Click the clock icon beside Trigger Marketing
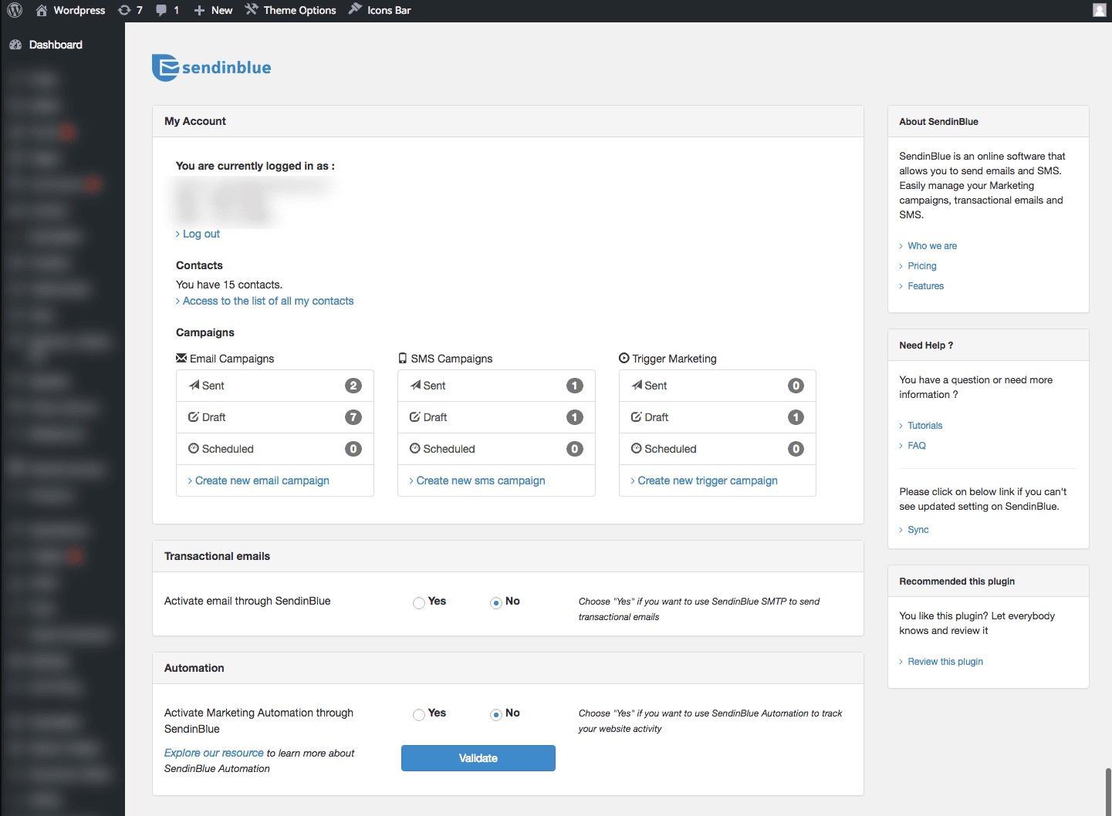The height and width of the screenshot is (816, 1112). [x=624, y=358]
